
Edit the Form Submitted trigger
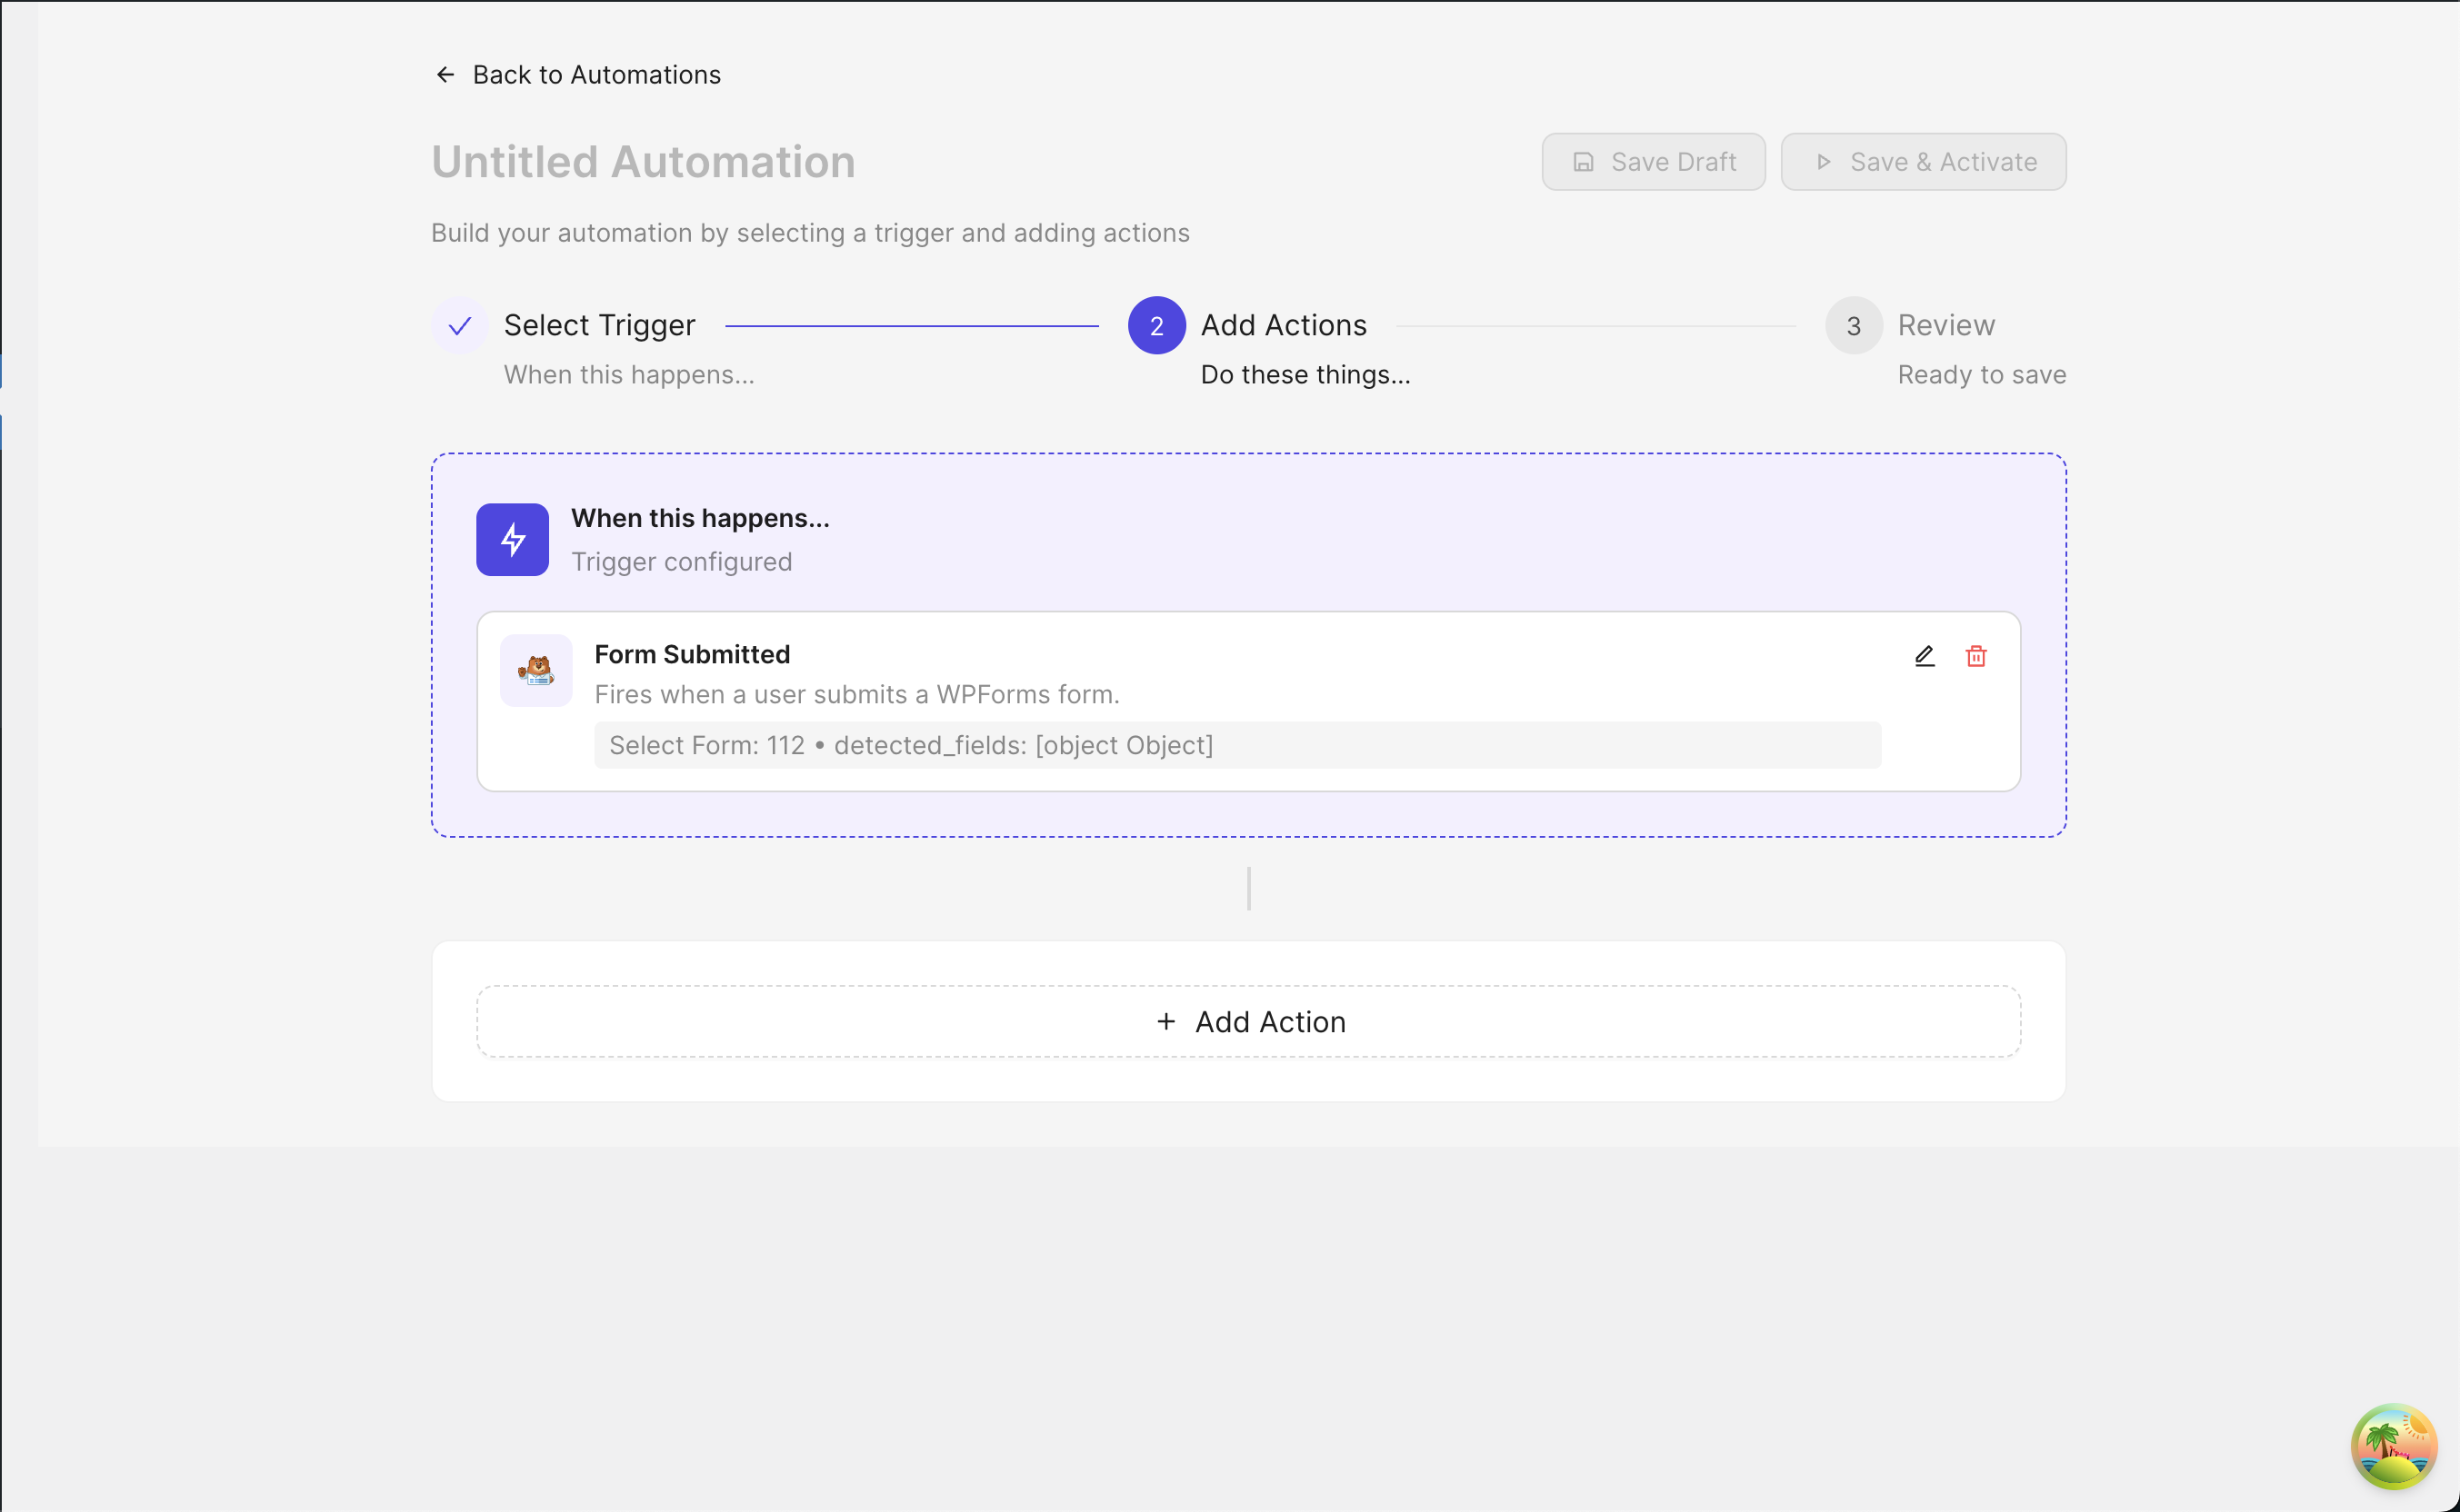[1924, 656]
